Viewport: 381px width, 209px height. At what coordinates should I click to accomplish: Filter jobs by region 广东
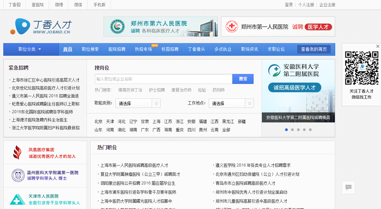[x=145, y=130]
